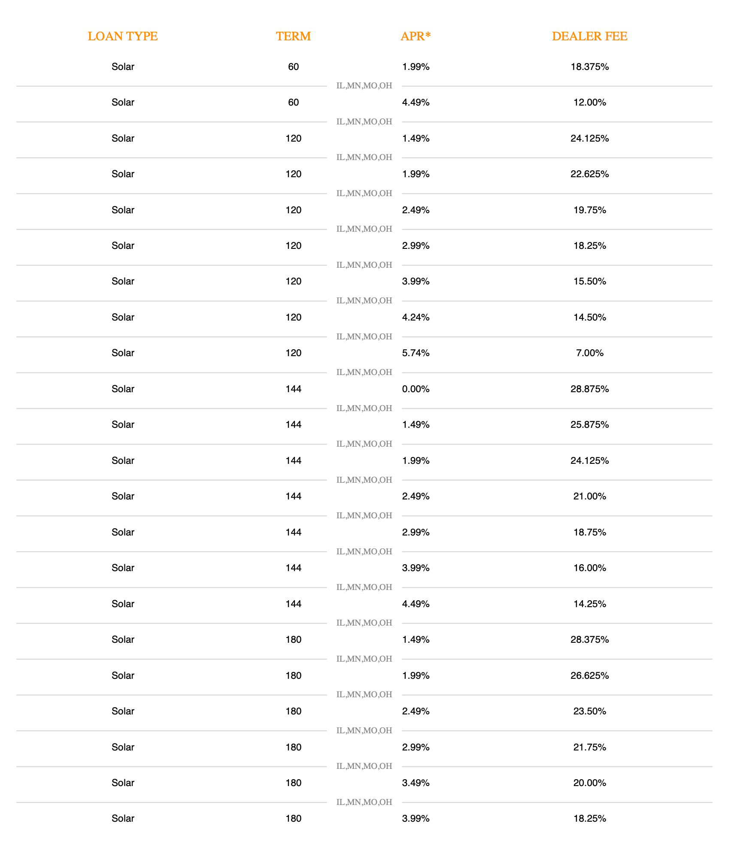
Task: Select the 22.625% dealer fee cell
Action: pyautogui.click(x=589, y=174)
